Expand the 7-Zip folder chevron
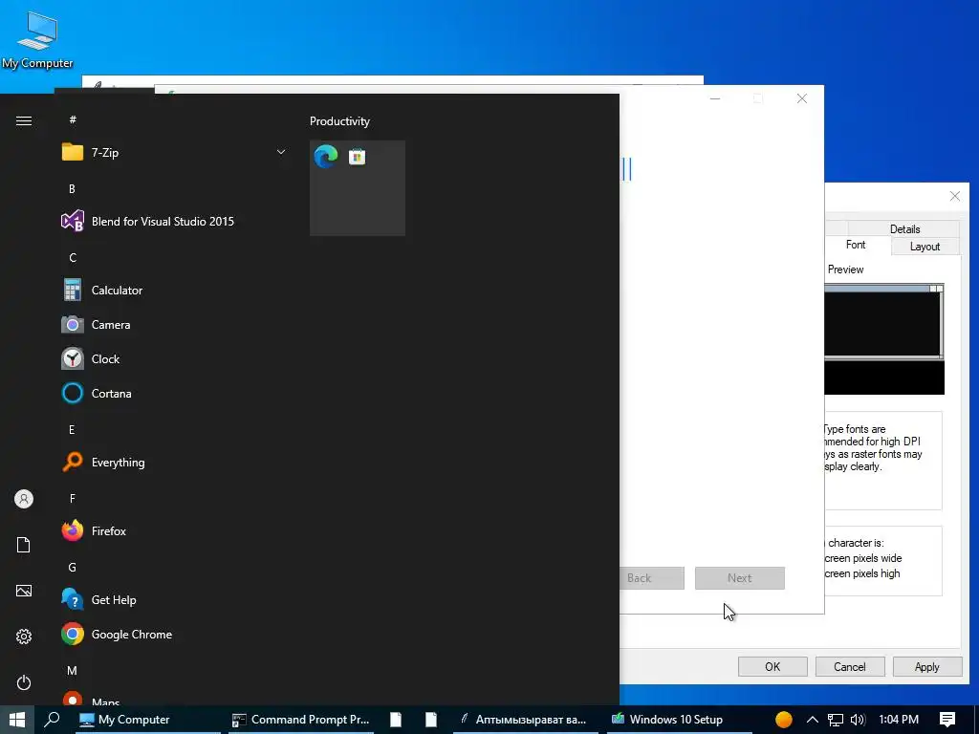 tap(281, 152)
